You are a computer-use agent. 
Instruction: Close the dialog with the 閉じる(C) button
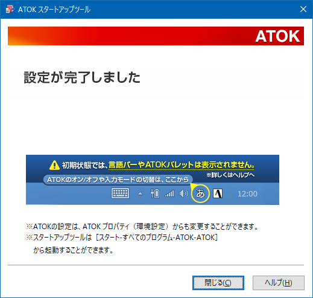pos(218,283)
